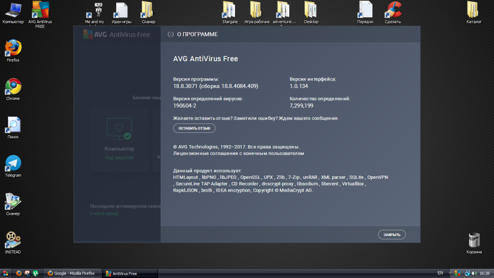This screenshot has width=494, height=278.
Task: Open the license agreement link
Action: 239,154
